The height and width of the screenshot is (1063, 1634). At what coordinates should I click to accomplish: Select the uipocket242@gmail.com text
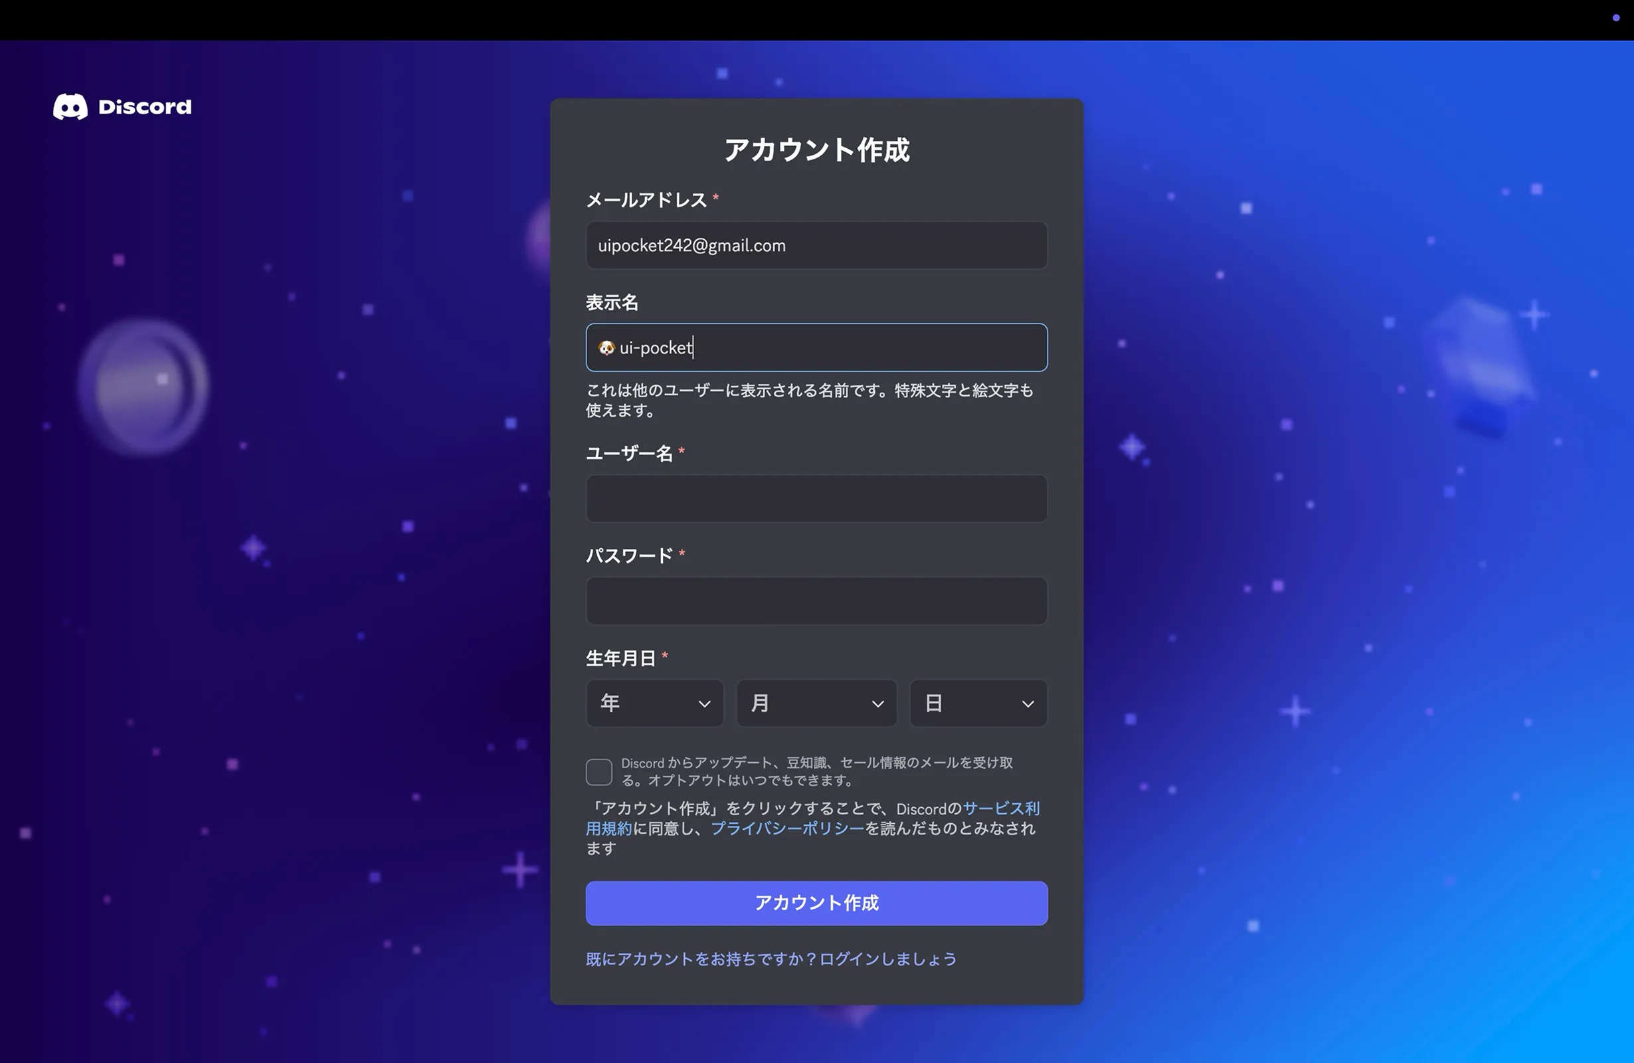click(691, 245)
